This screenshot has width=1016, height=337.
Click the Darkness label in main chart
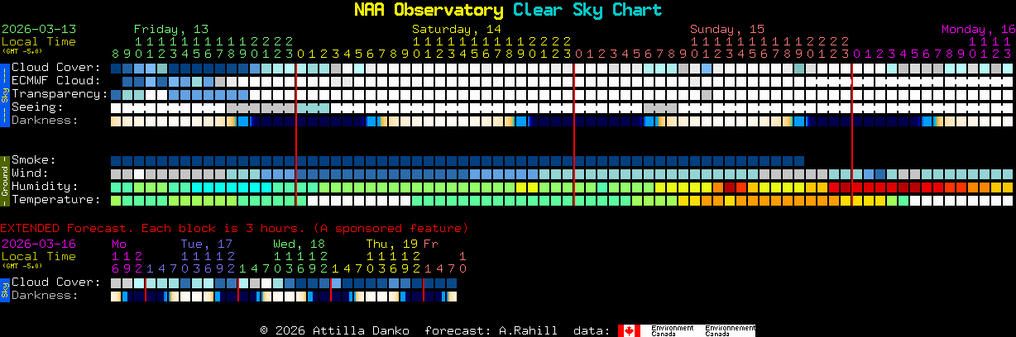(x=45, y=121)
